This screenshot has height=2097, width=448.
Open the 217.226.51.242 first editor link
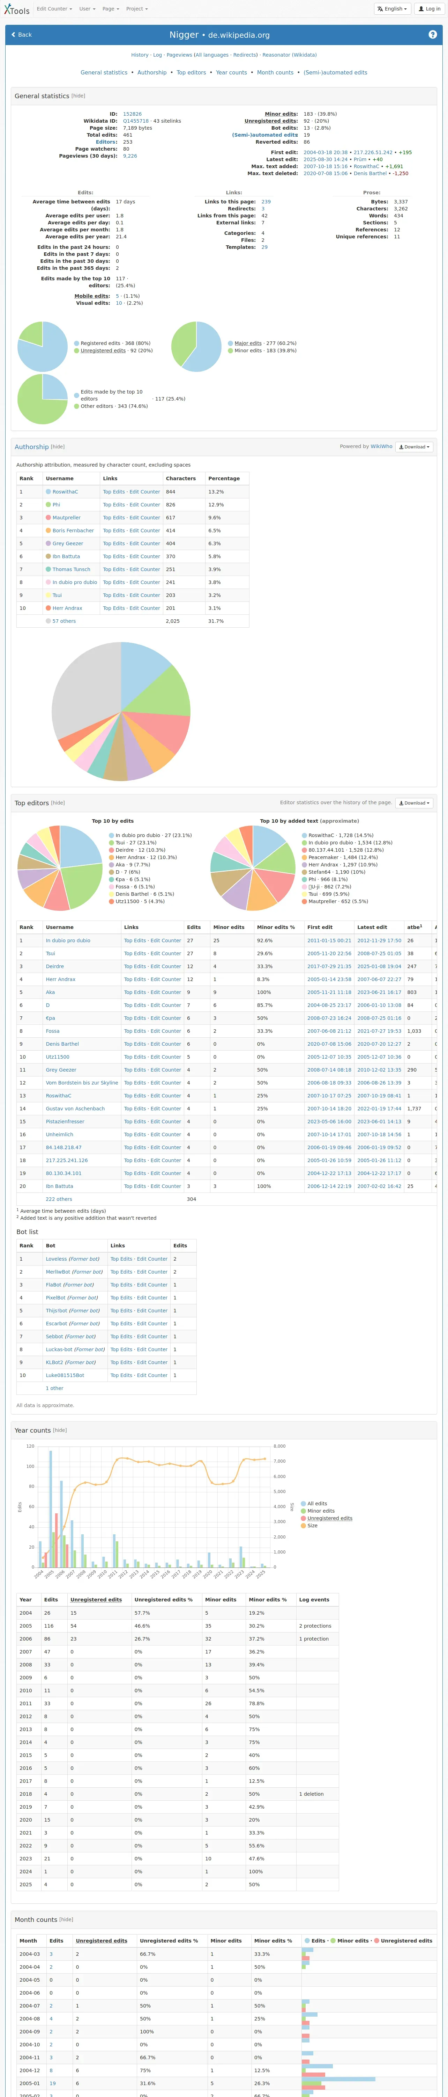tap(372, 152)
